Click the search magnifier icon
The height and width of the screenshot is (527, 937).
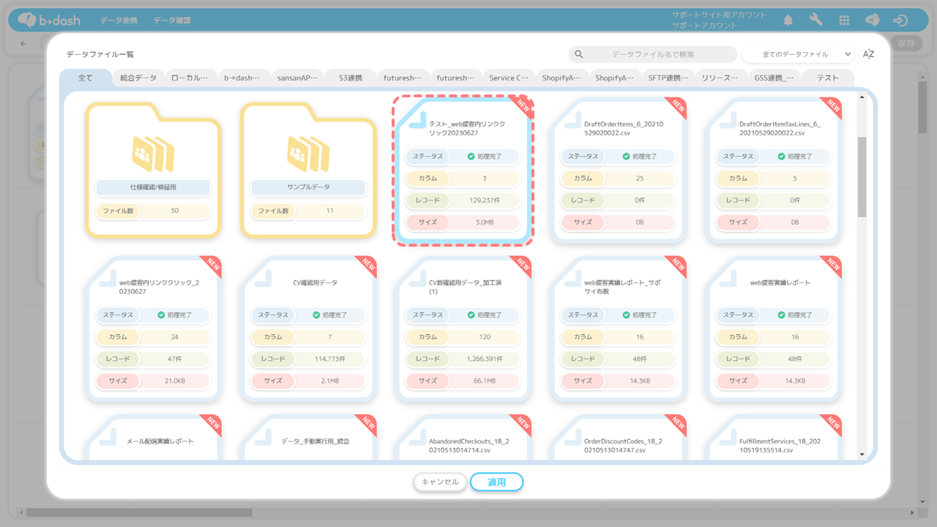579,54
